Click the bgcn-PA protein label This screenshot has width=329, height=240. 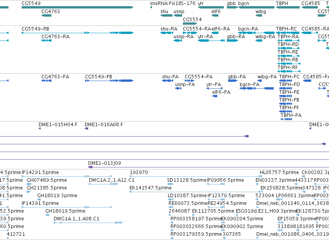249,85
